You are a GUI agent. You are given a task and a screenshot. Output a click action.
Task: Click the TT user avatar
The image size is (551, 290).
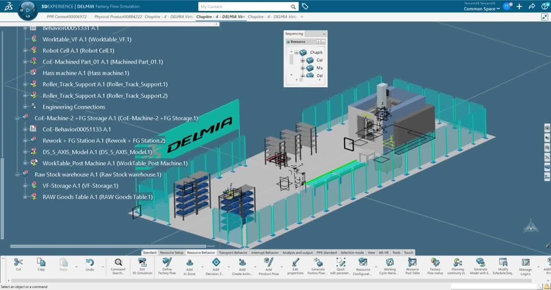coord(507,6)
